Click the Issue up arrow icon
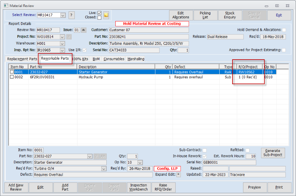296x196 pixels. click(84, 30)
